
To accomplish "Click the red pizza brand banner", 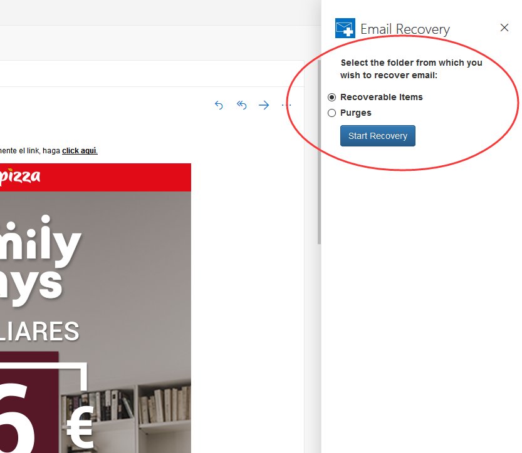I will pos(94,177).
